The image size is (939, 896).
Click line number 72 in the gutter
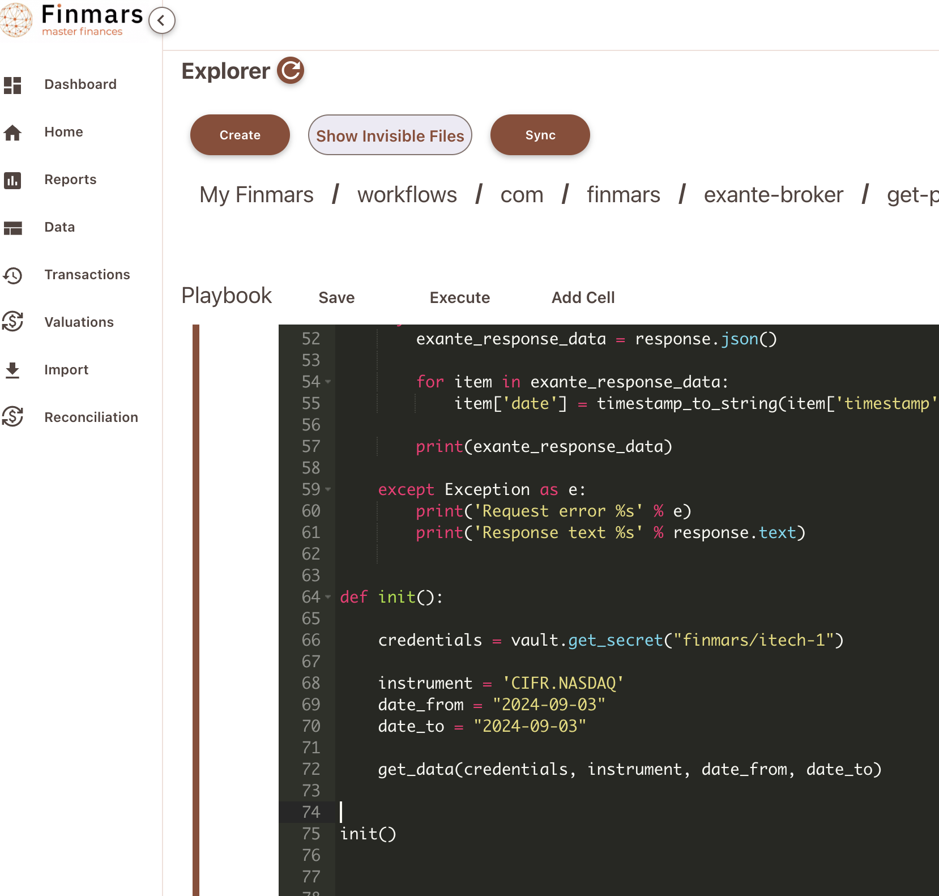[x=311, y=769]
